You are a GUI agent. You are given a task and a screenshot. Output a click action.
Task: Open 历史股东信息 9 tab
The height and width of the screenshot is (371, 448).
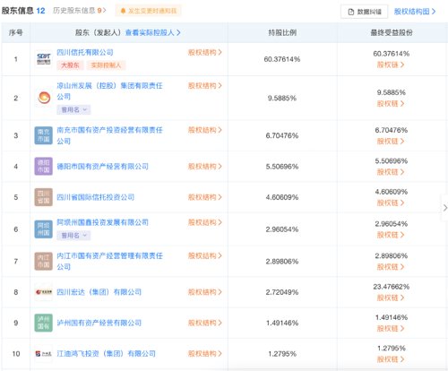tap(80, 11)
